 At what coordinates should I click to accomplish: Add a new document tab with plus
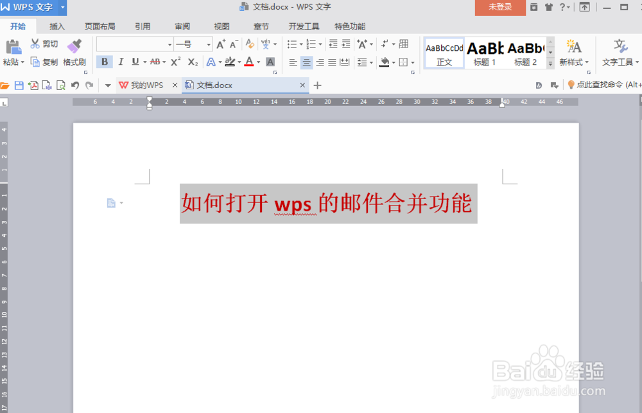(317, 85)
